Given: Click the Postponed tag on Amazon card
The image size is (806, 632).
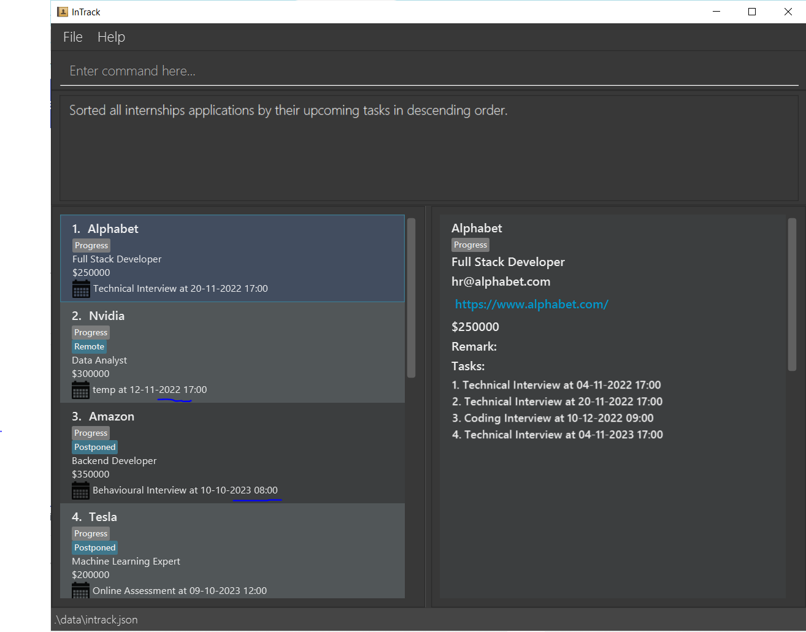Looking at the screenshot, I should [94, 447].
